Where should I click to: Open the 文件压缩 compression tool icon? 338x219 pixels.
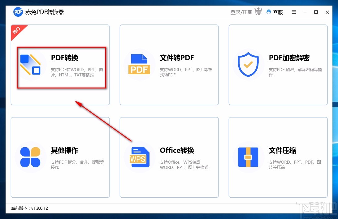point(249,157)
